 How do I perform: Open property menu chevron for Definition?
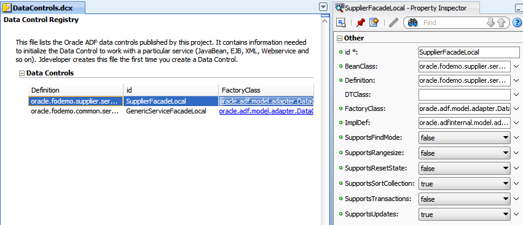(517, 80)
